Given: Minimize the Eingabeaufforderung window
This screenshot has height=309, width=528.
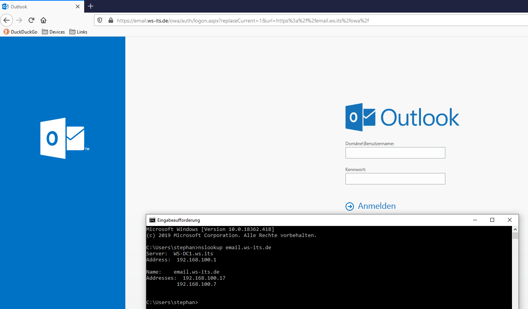Looking at the screenshot, I should pyautogui.click(x=475, y=220).
